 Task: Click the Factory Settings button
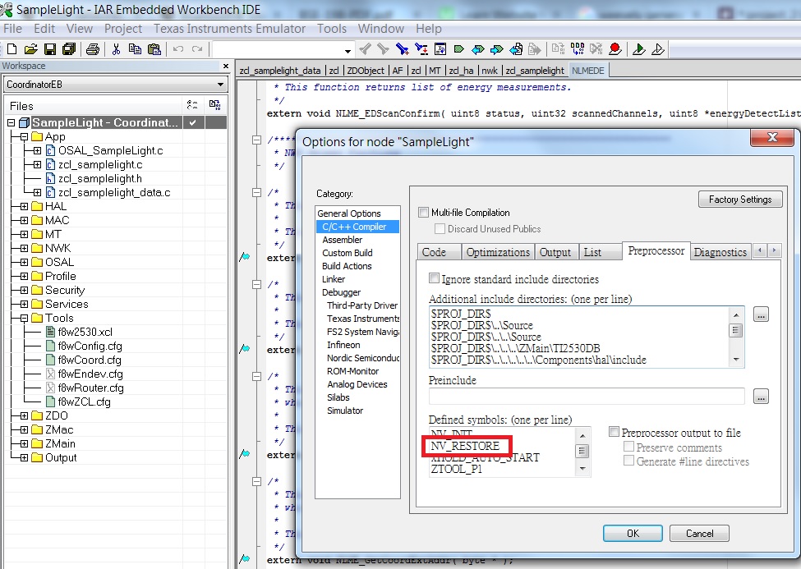(x=740, y=200)
